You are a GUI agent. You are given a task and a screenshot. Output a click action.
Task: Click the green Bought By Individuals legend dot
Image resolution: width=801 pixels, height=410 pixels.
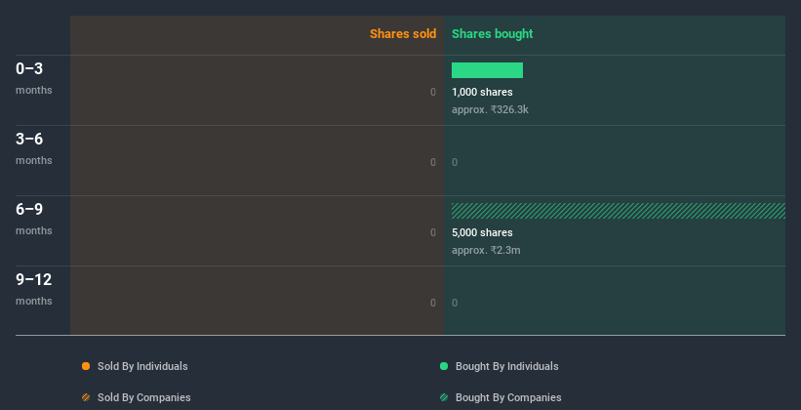coord(444,366)
